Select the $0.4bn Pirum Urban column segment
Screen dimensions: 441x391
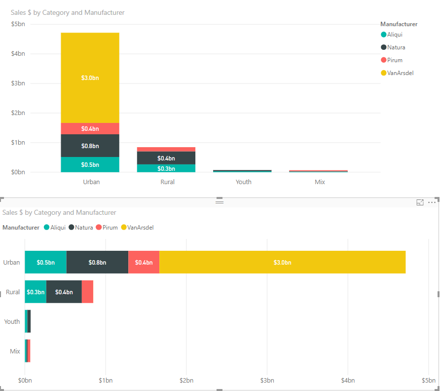(x=90, y=129)
